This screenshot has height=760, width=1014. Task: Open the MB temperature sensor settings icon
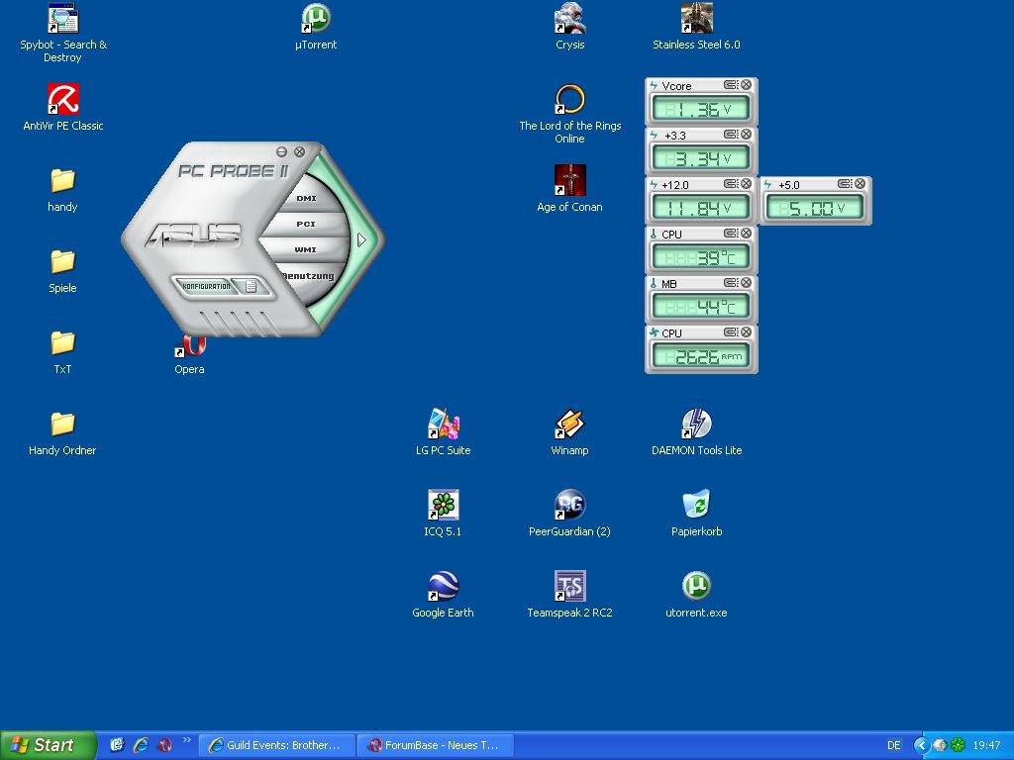(x=731, y=283)
